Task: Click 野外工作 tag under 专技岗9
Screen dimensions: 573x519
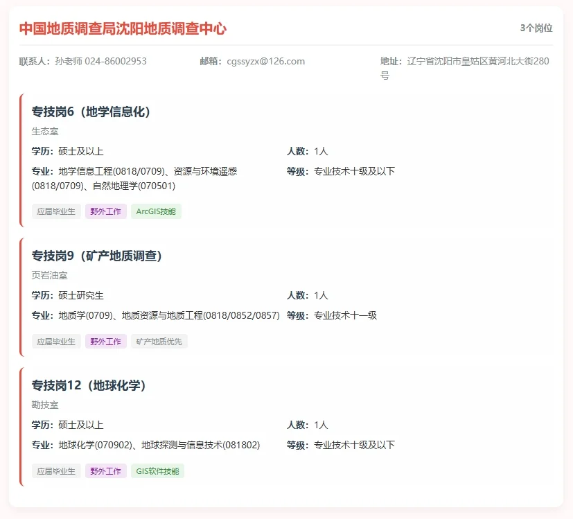Action: click(105, 342)
